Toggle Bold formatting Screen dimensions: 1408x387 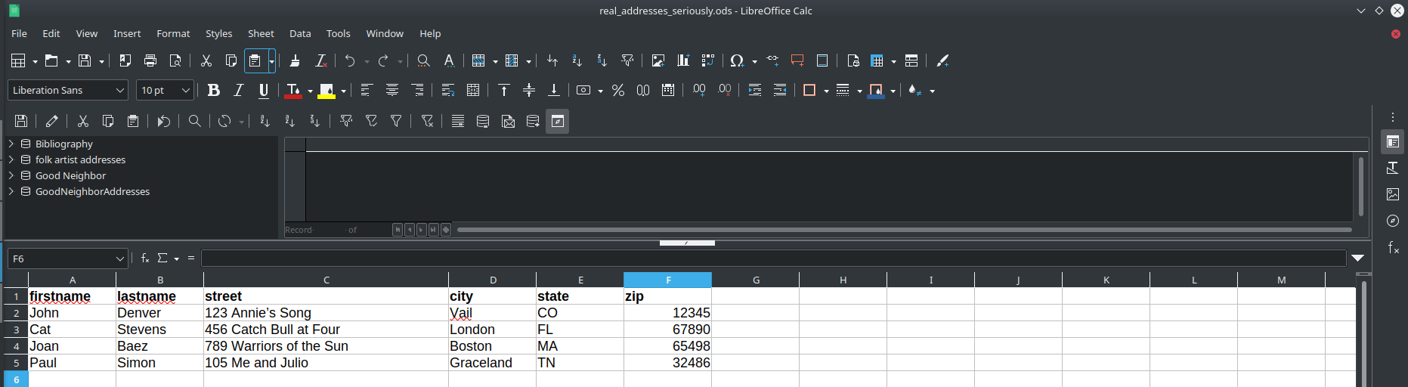pos(214,90)
